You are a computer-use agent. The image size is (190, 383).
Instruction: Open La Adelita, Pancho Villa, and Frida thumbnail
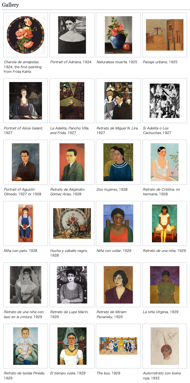[x=72, y=101]
